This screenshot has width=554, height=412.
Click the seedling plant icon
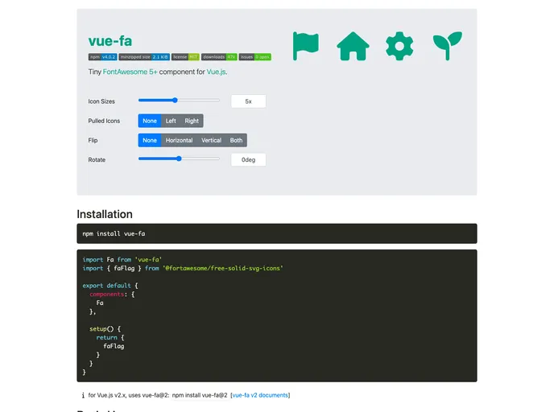point(446,46)
